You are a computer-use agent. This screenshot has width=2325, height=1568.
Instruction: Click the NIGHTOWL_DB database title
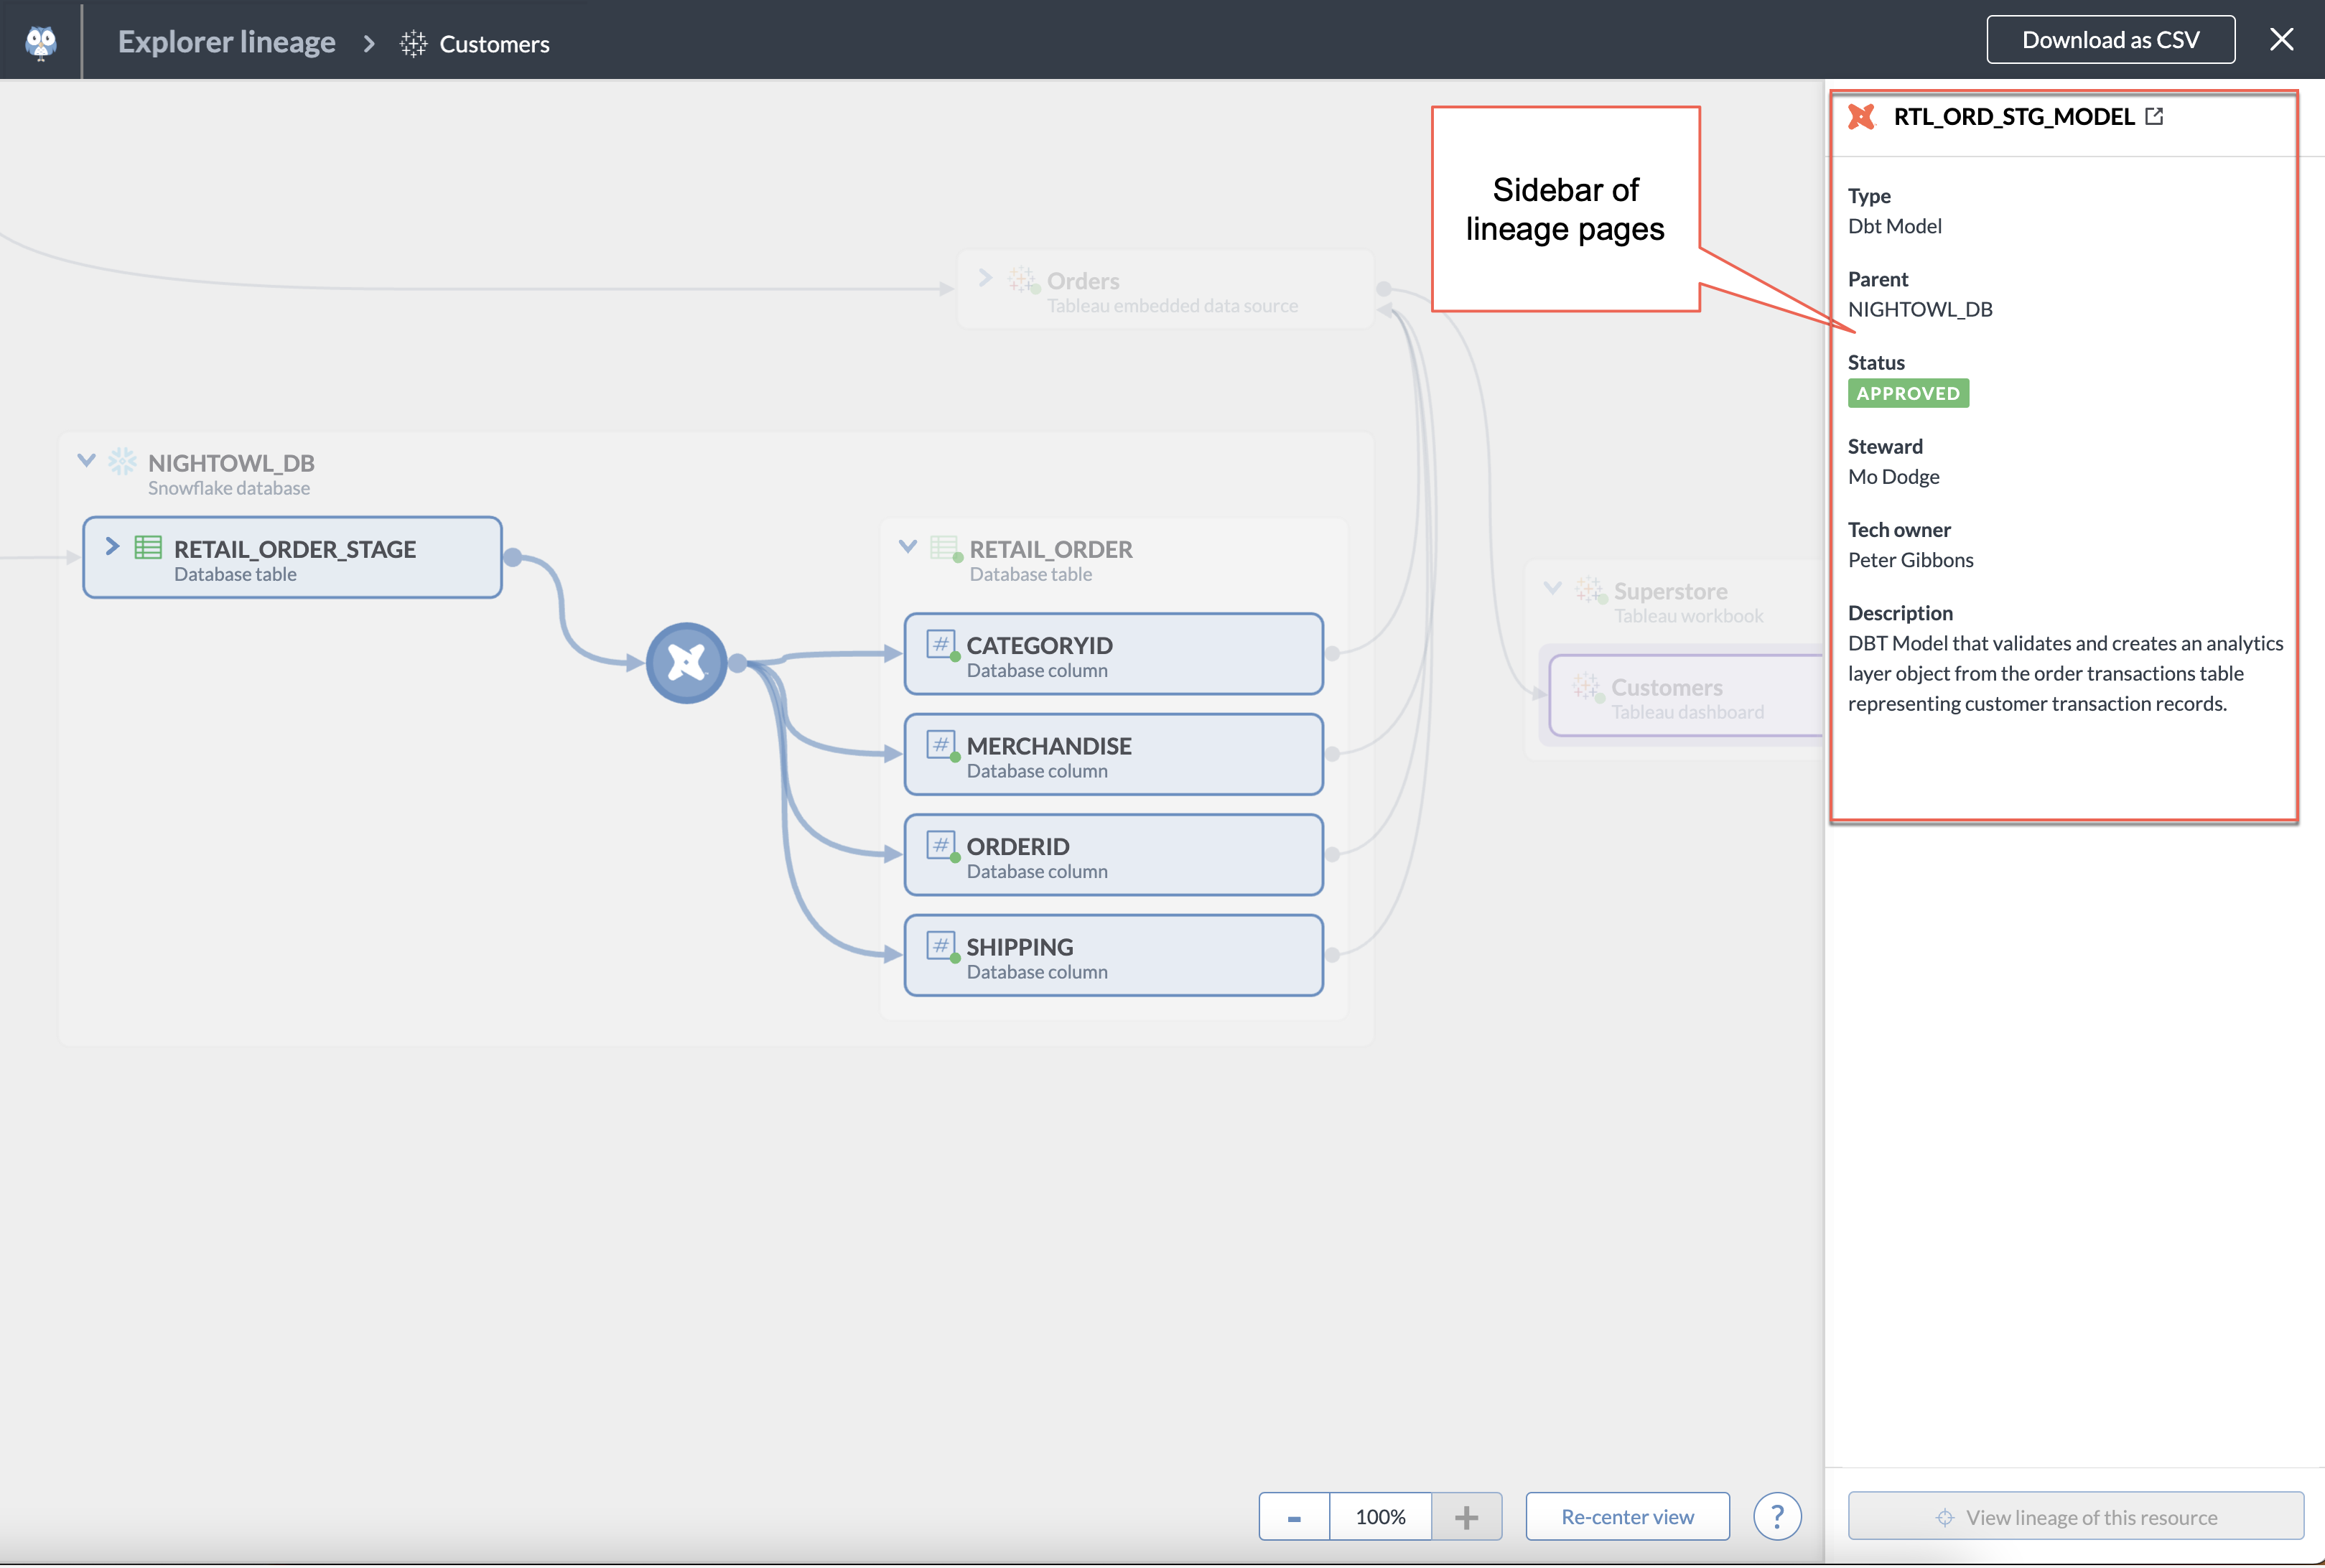coord(231,463)
